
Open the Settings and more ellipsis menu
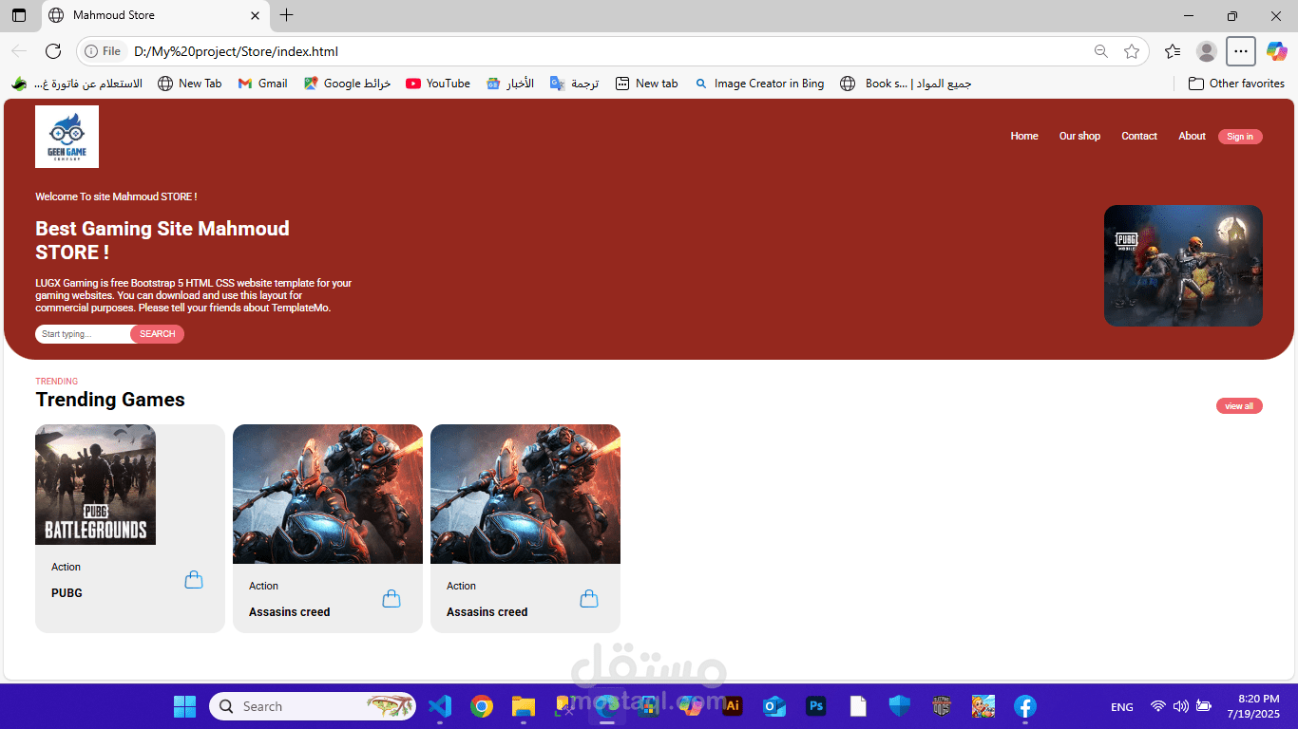click(1241, 51)
